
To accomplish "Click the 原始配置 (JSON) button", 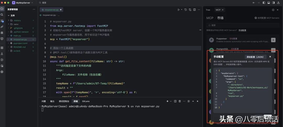I will (255, 57).
